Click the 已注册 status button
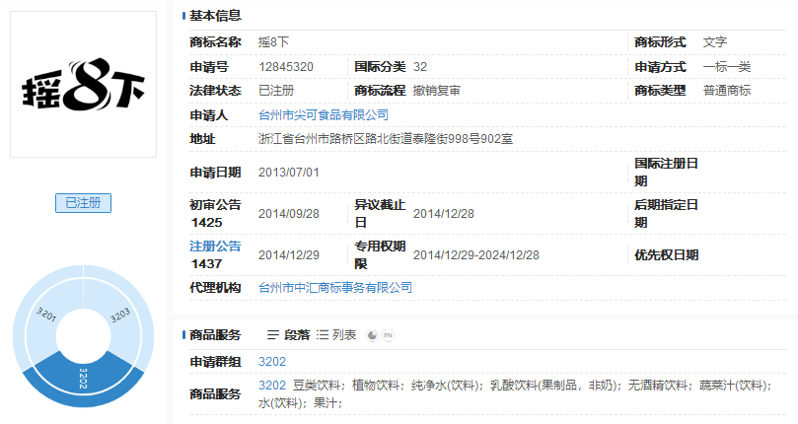This screenshot has width=798, height=424. click(x=83, y=203)
